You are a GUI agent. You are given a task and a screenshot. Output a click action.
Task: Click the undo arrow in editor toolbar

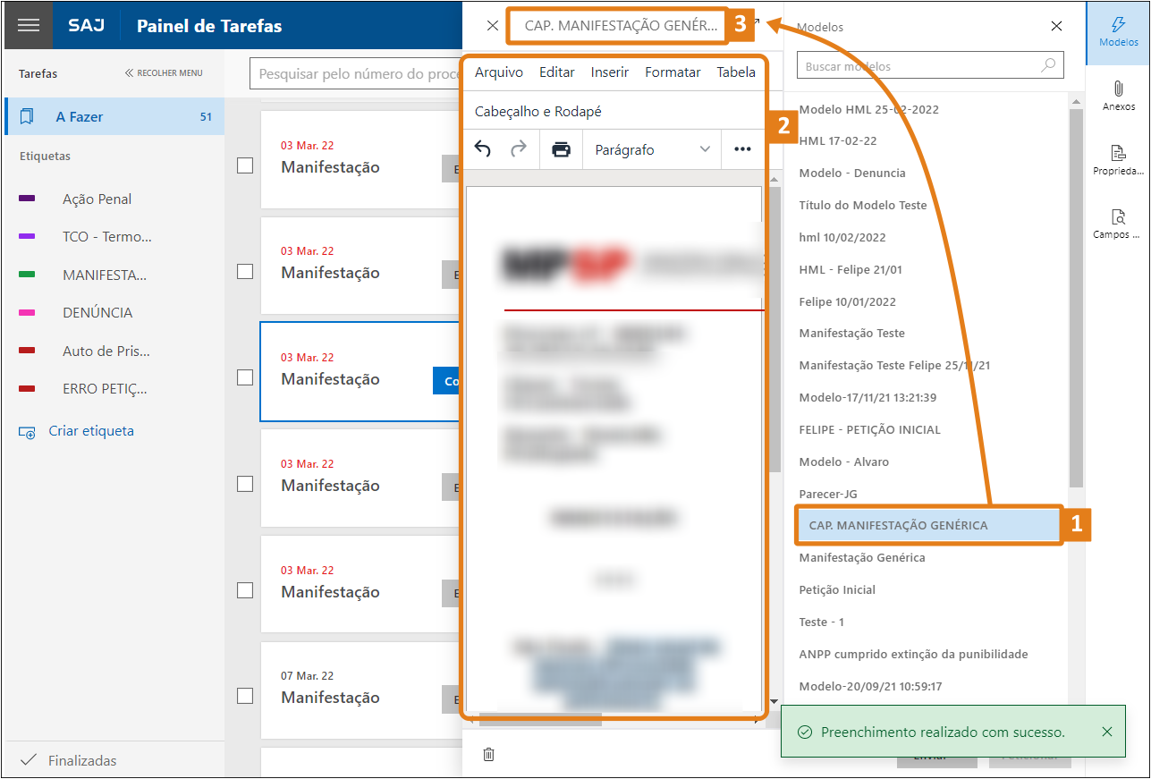(x=483, y=149)
